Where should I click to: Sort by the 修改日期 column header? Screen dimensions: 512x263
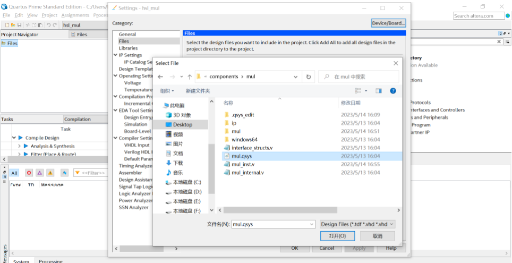[351, 103]
